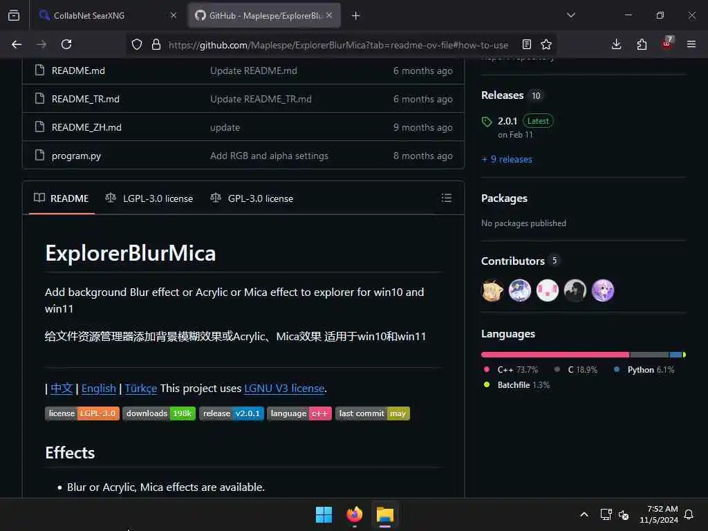Go back to previous page
Screen dimensions: 708x531
pos(17,44)
